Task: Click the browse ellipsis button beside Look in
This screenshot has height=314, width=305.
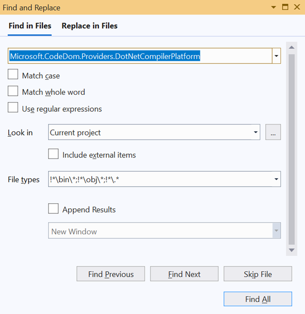Action: [273, 132]
